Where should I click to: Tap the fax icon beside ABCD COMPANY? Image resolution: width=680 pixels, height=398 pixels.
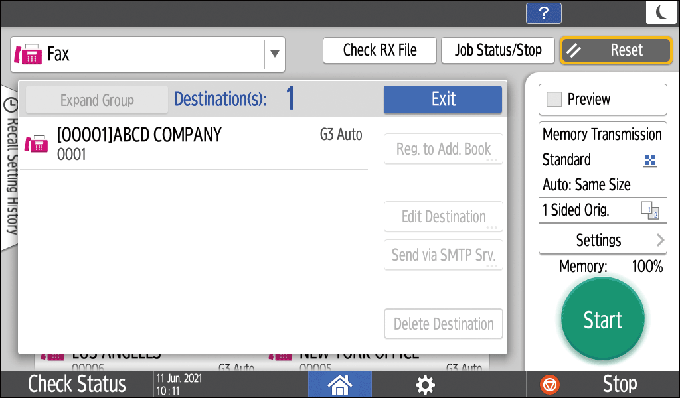coord(36,144)
